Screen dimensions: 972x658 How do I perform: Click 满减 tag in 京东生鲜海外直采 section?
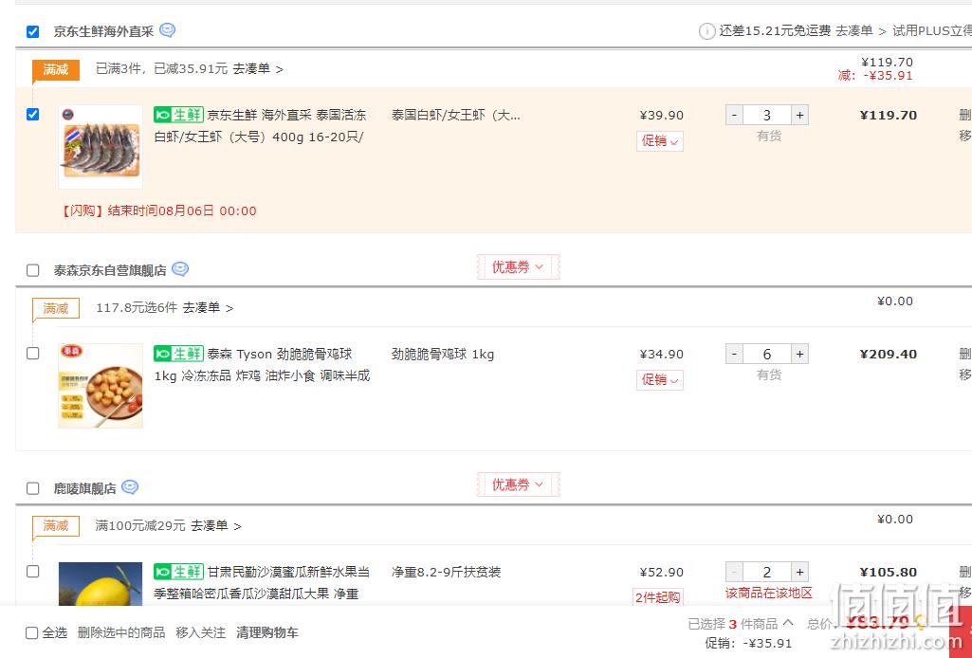pos(56,69)
